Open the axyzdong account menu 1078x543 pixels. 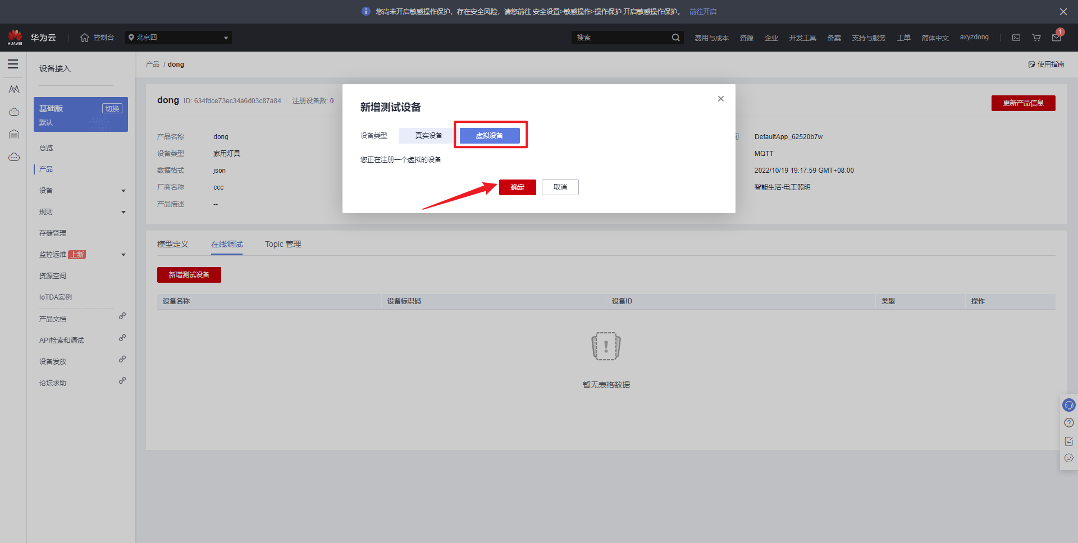[x=974, y=38]
